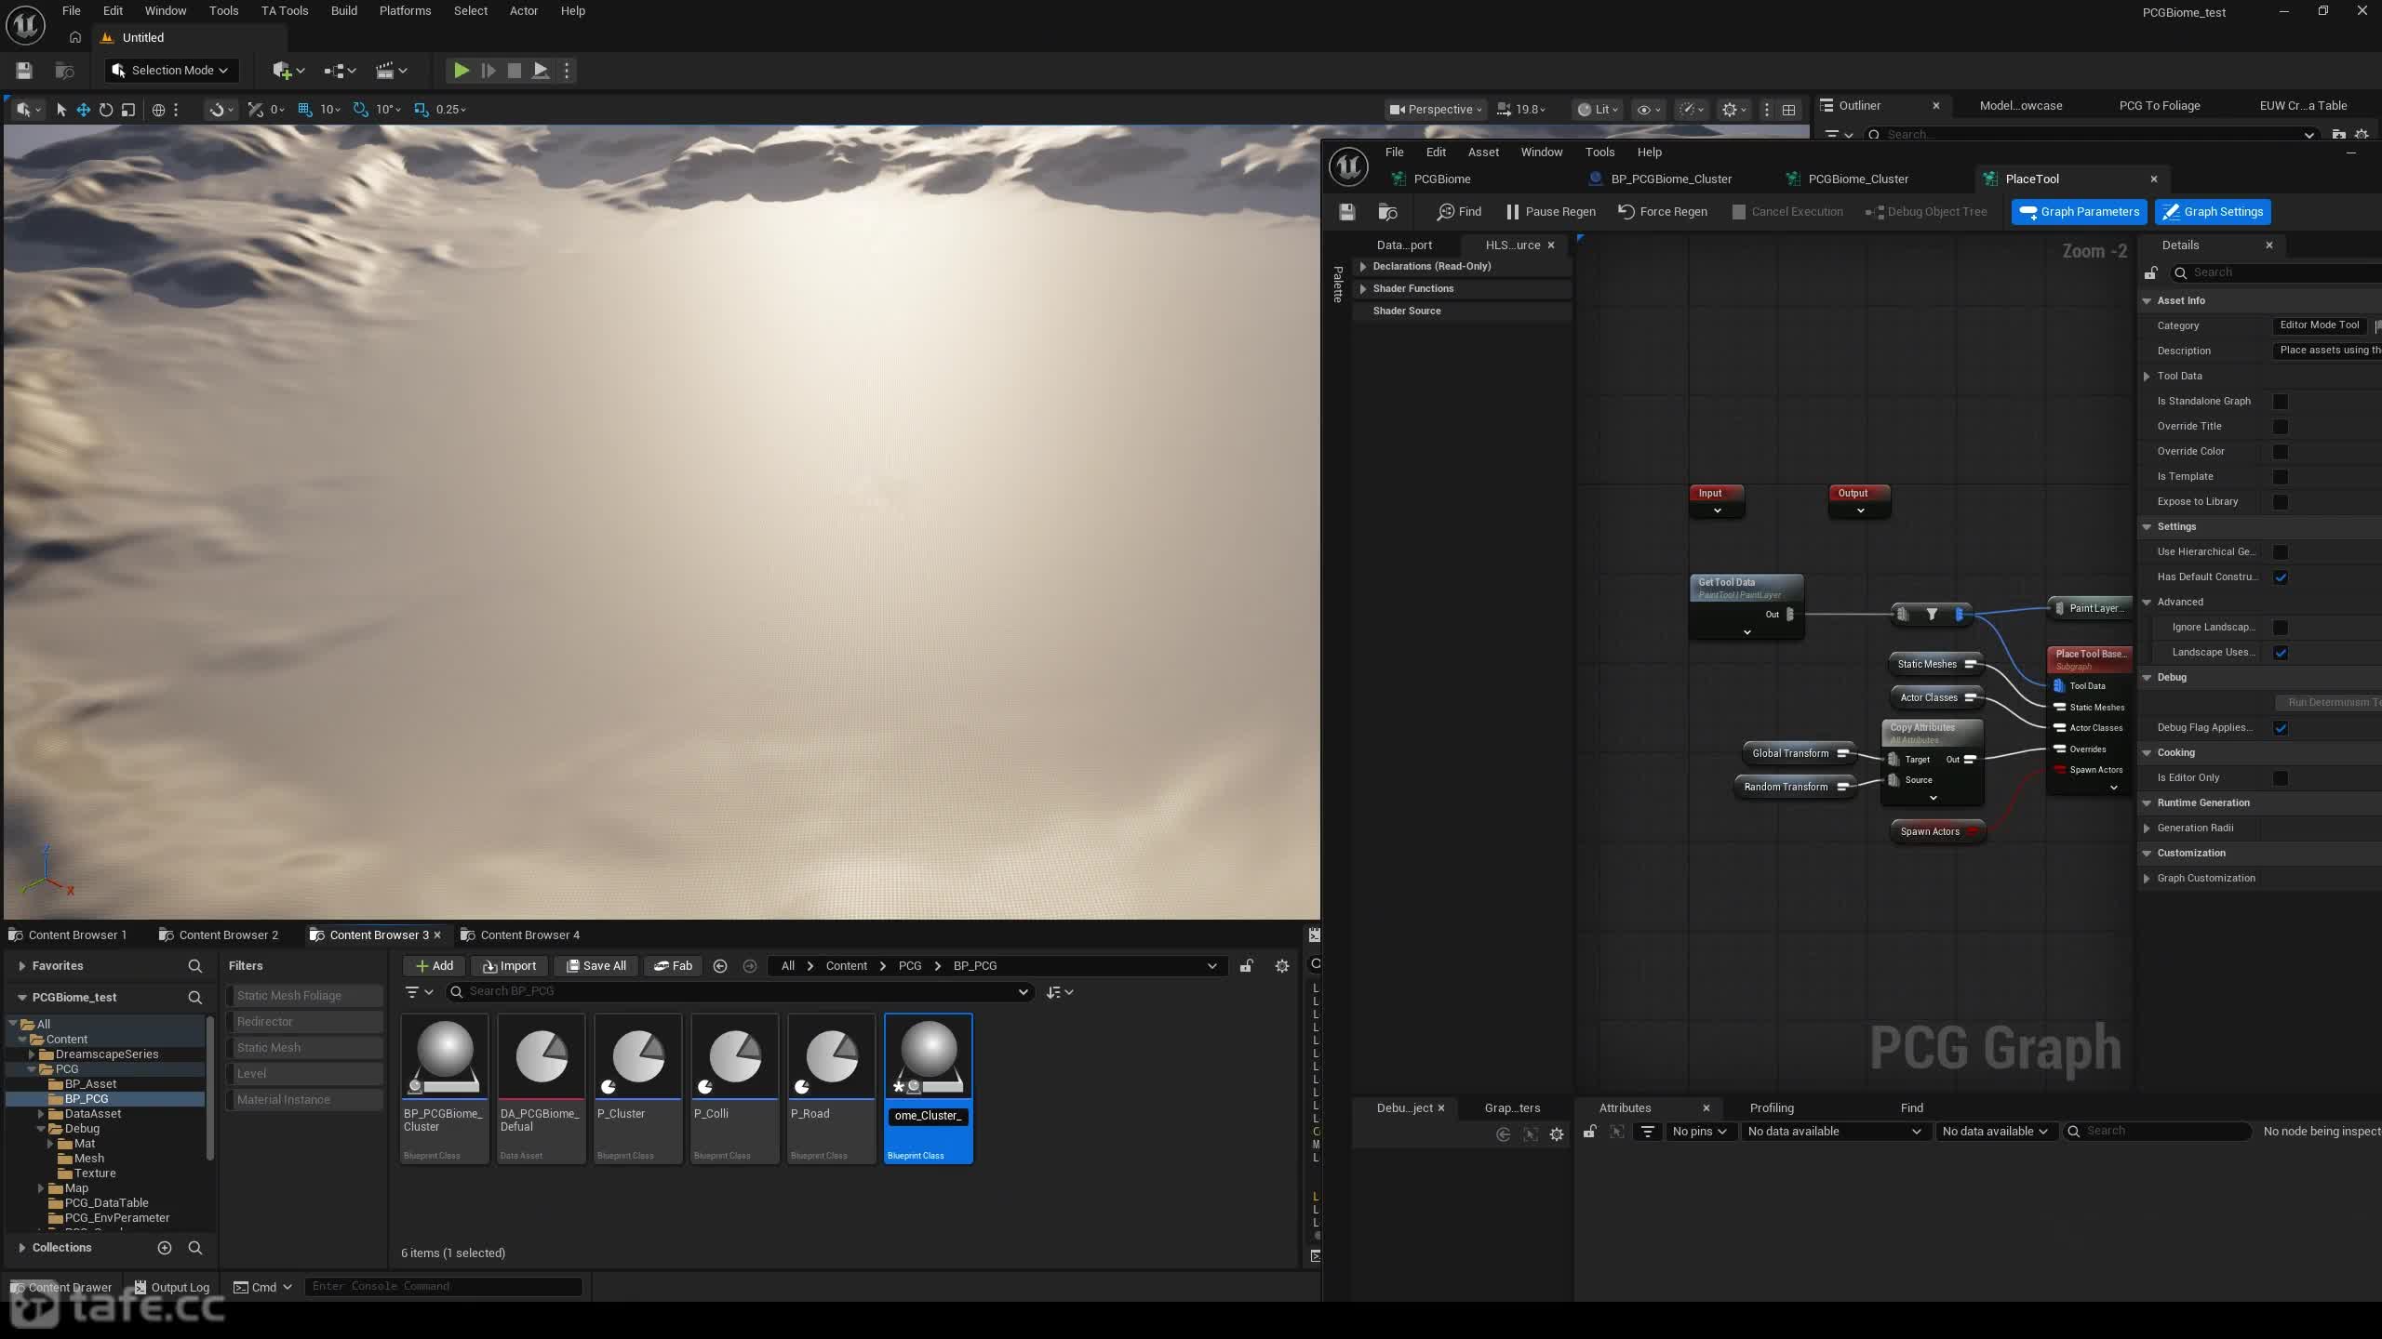Open the Selection Mode dropdown
The height and width of the screenshot is (1339, 2382).
point(170,71)
